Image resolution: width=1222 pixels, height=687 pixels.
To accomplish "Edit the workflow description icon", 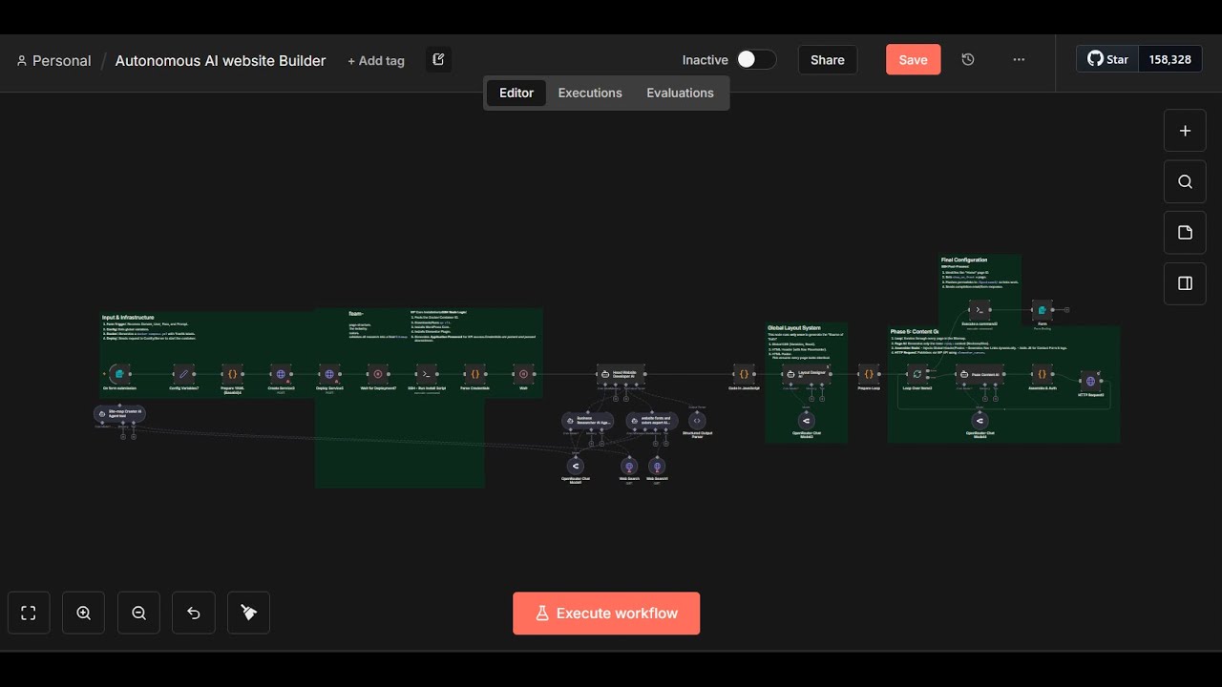I will click(438, 59).
